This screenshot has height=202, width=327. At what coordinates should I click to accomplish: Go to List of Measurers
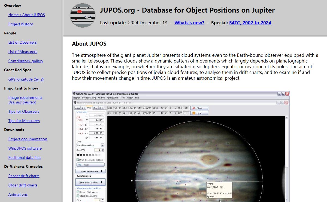pos(23,52)
